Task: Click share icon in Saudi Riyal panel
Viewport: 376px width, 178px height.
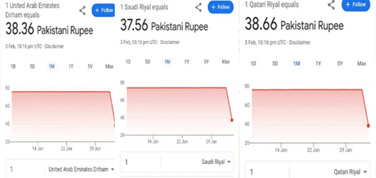Action: [x=198, y=7]
